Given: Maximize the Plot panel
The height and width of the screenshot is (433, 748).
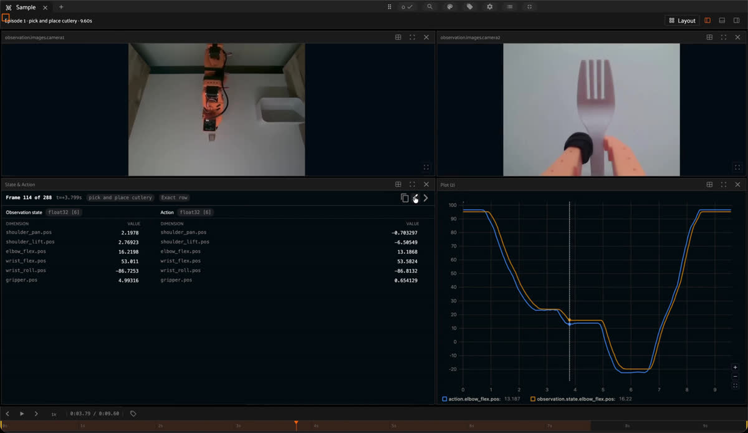Looking at the screenshot, I should coord(724,185).
